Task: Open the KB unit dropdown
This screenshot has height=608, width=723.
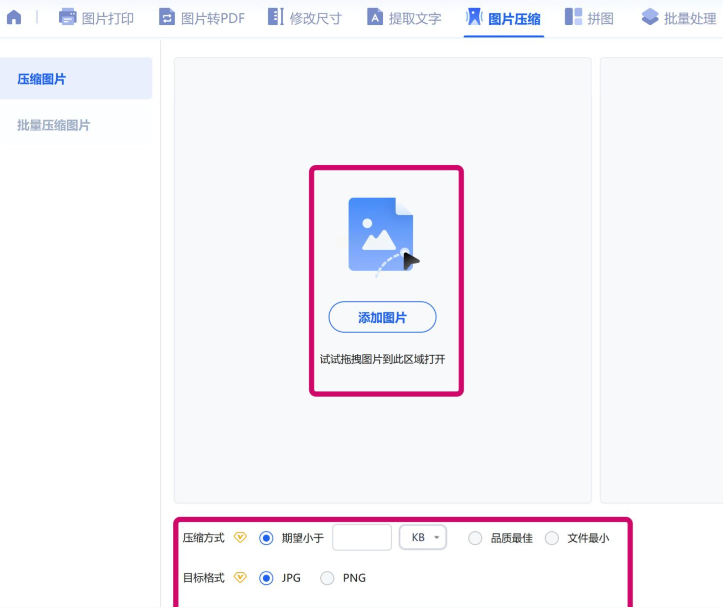Action: [422, 537]
